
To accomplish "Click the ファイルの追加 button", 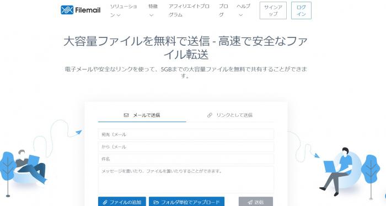I will 122,202.
